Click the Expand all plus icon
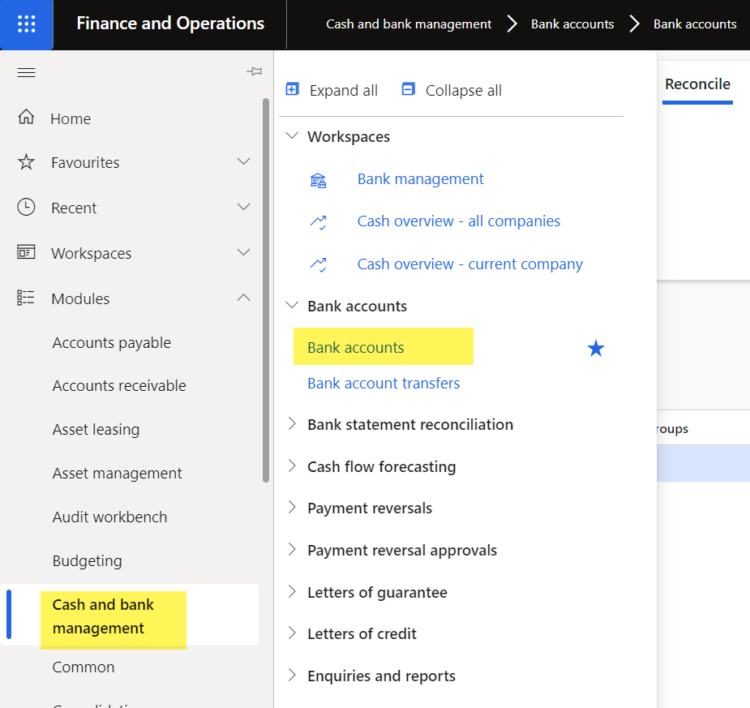 click(x=292, y=89)
